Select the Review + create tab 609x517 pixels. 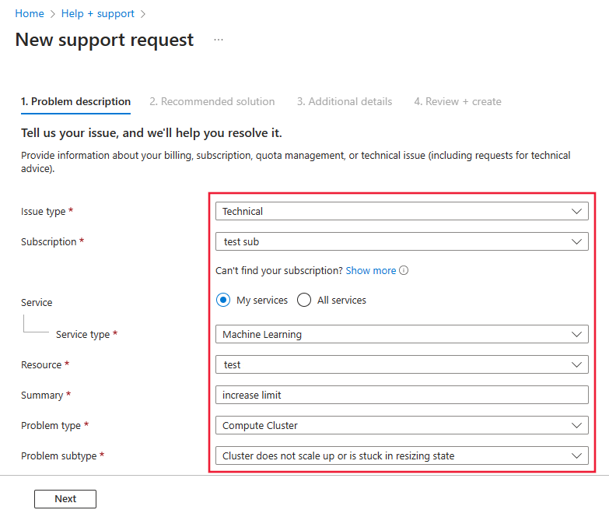point(457,101)
